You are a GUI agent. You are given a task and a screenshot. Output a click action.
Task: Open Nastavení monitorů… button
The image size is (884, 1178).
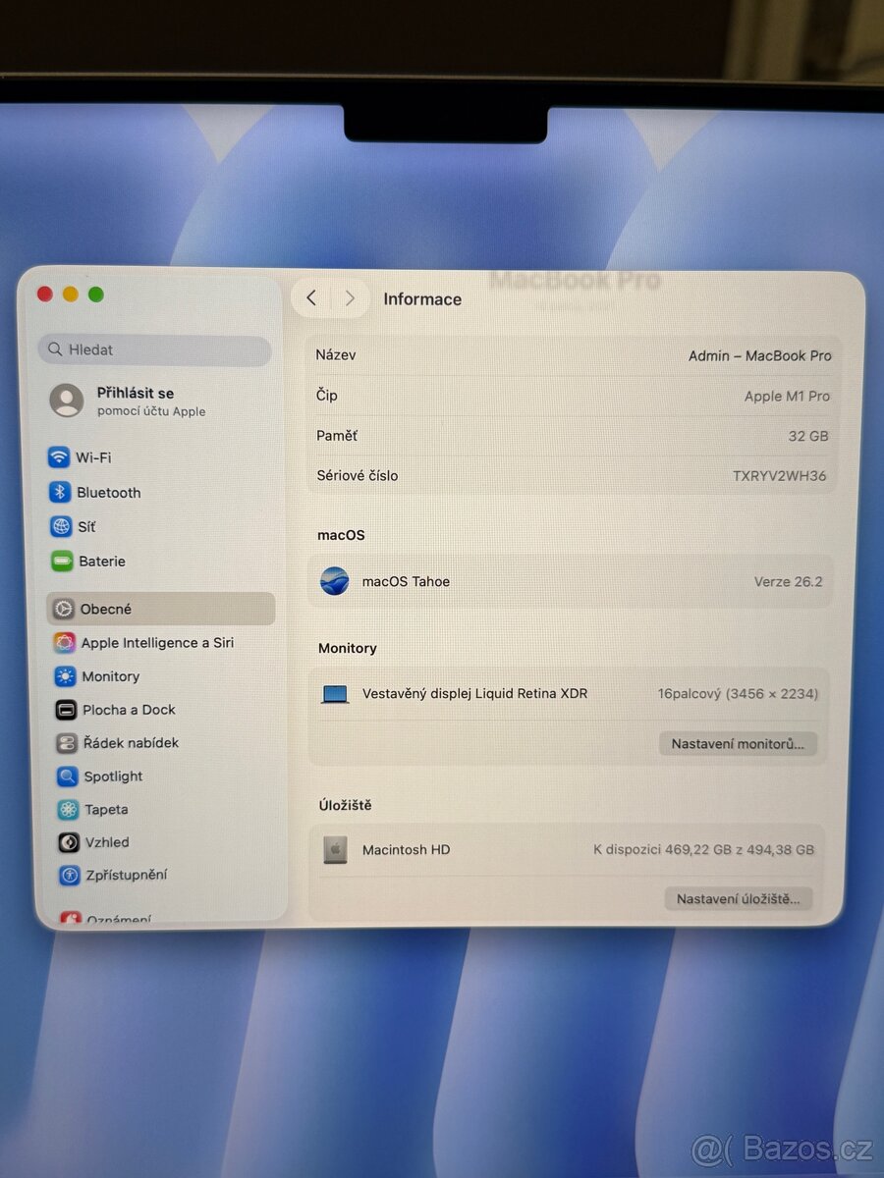point(738,743)
